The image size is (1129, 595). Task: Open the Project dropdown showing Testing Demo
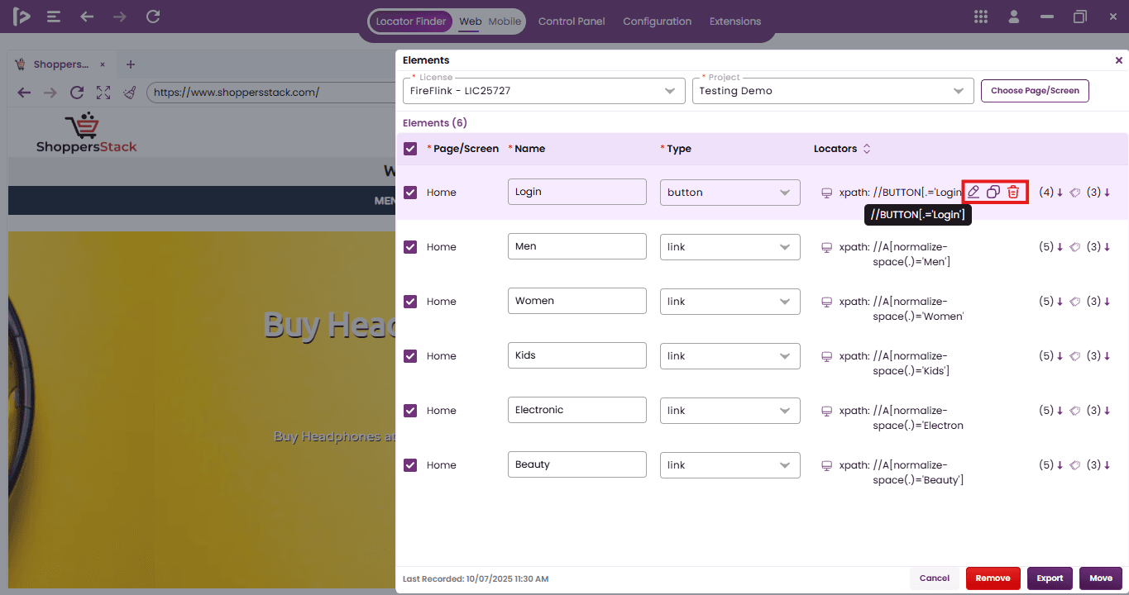point(833,91)
